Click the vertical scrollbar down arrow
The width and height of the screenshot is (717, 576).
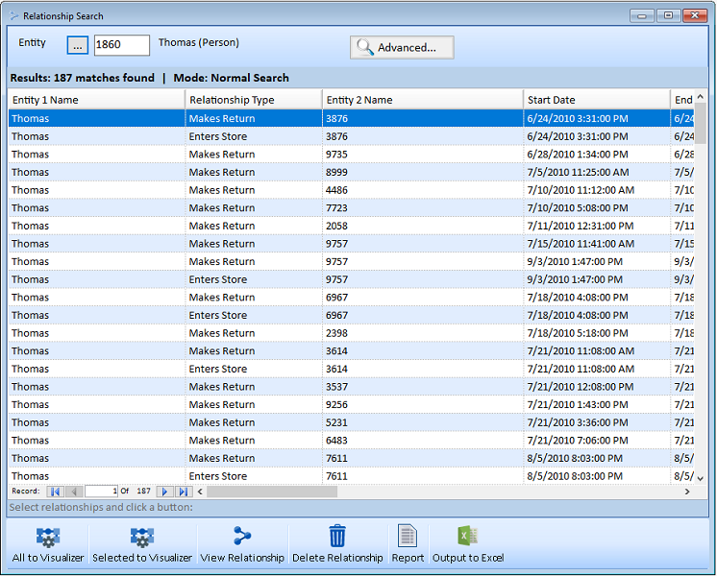click(x=700, y=477)
